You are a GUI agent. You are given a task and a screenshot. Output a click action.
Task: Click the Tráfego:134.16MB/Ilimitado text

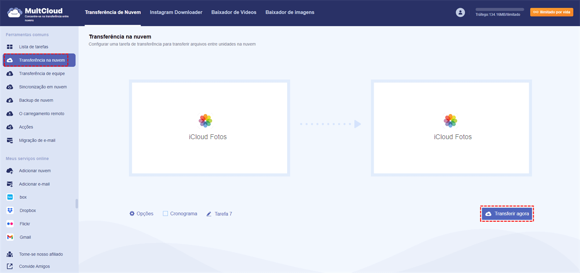[x=497, y=14]
